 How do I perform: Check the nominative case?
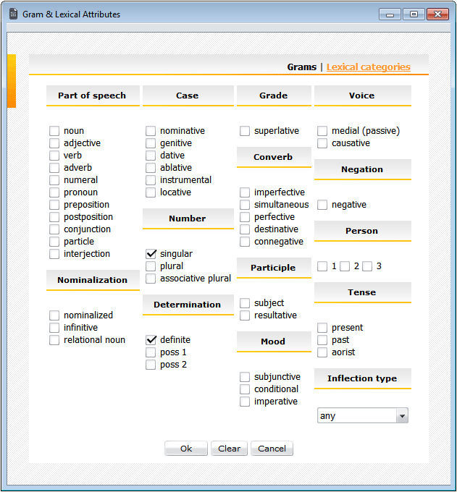coord(151,131)
